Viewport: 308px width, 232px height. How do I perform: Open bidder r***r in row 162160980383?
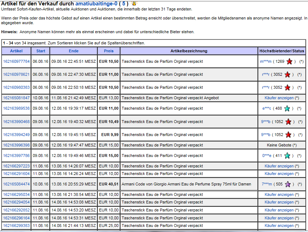[265, 87]
